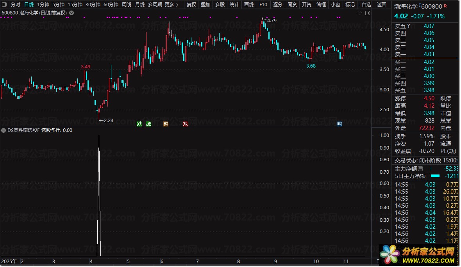Select the 60分钟 period
This screenshot has width=461, height=267.
tap(111, 4)
